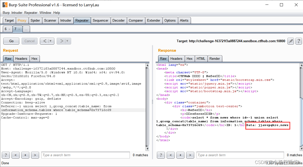Click the request search help question mark button
This screenshot has height=167, width=303.
point(6,155)
